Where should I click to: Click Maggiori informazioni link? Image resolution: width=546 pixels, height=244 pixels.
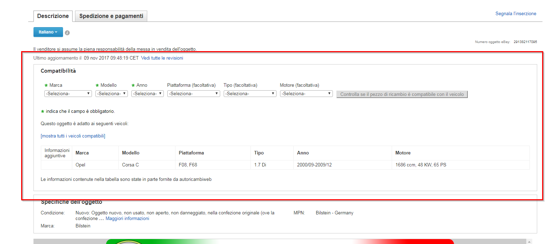127,219
